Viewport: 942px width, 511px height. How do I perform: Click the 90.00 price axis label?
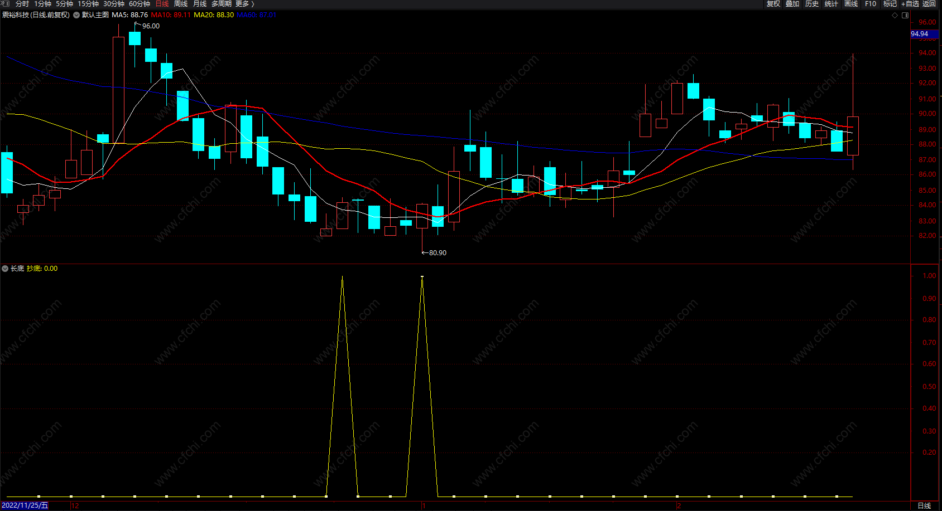pos(927,114)
